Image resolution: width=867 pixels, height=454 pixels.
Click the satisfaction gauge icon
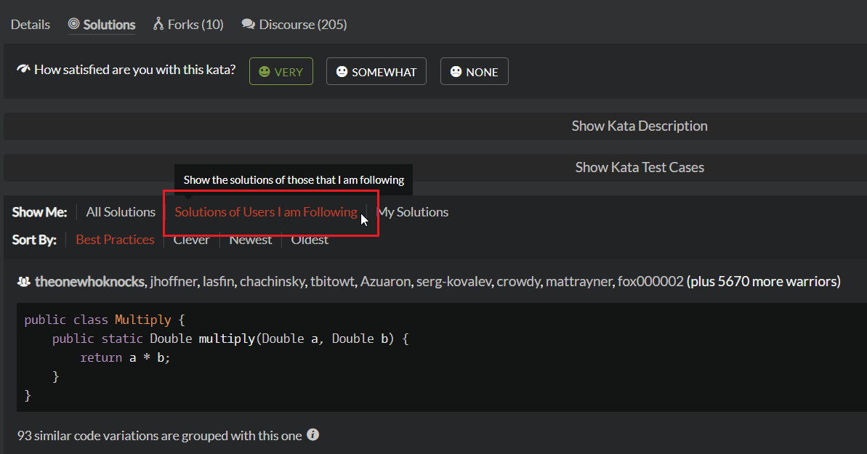[x=23, y=70]
